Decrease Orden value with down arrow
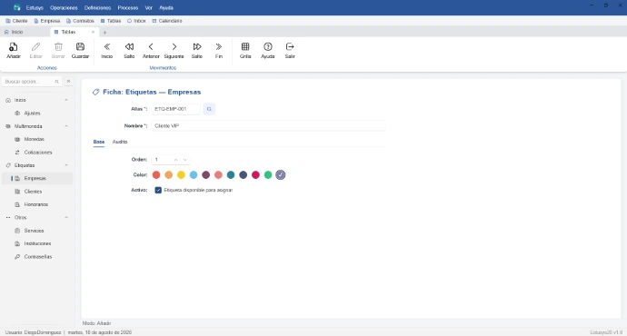The image size is (627, 336). (x=184, y=160)
